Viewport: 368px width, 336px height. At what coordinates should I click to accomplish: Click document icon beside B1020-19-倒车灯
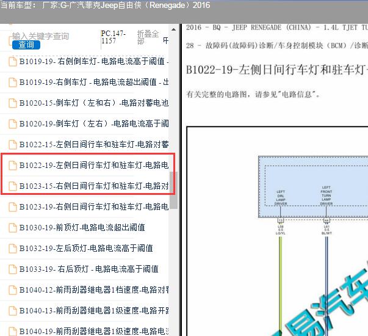pyautogui.click(x=13, y=123)
